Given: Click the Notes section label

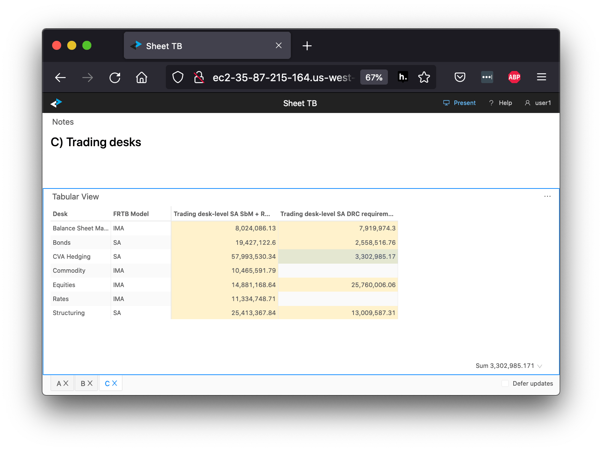Looking at the screenshot, I should tap(63, 122).
